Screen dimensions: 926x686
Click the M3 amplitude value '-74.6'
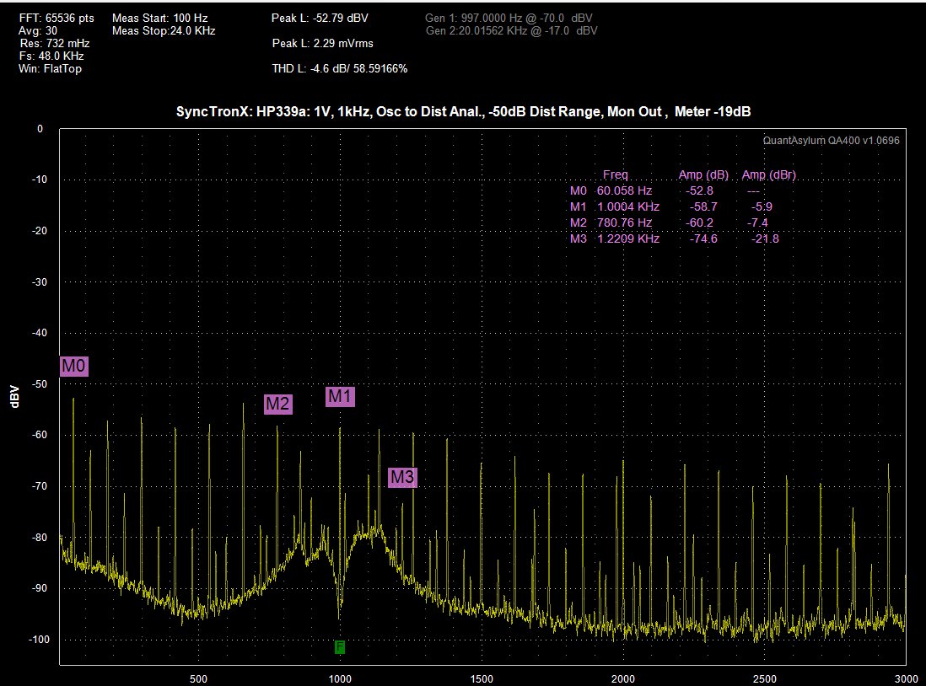click(703, 238)
